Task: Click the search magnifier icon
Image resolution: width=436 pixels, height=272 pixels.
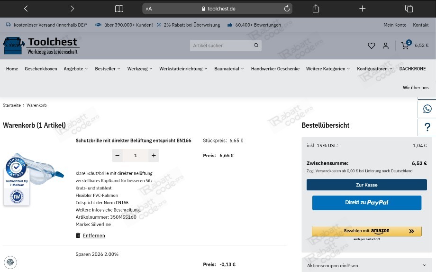Action: tap(256, 45)
